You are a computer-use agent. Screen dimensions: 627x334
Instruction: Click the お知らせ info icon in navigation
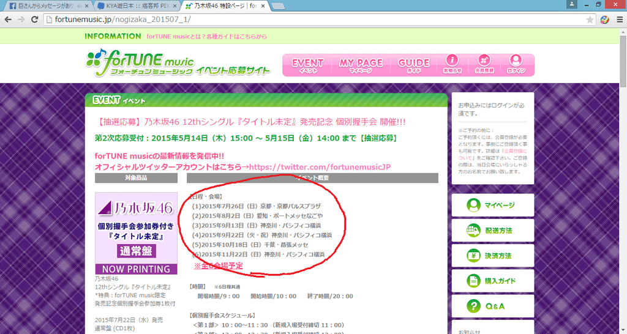tap(452, 64)
